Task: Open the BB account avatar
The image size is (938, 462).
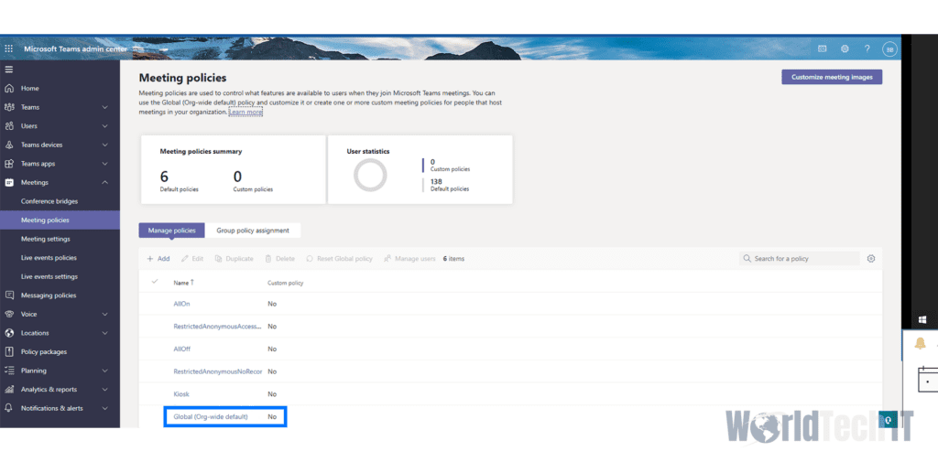Action: pos(889,49)
